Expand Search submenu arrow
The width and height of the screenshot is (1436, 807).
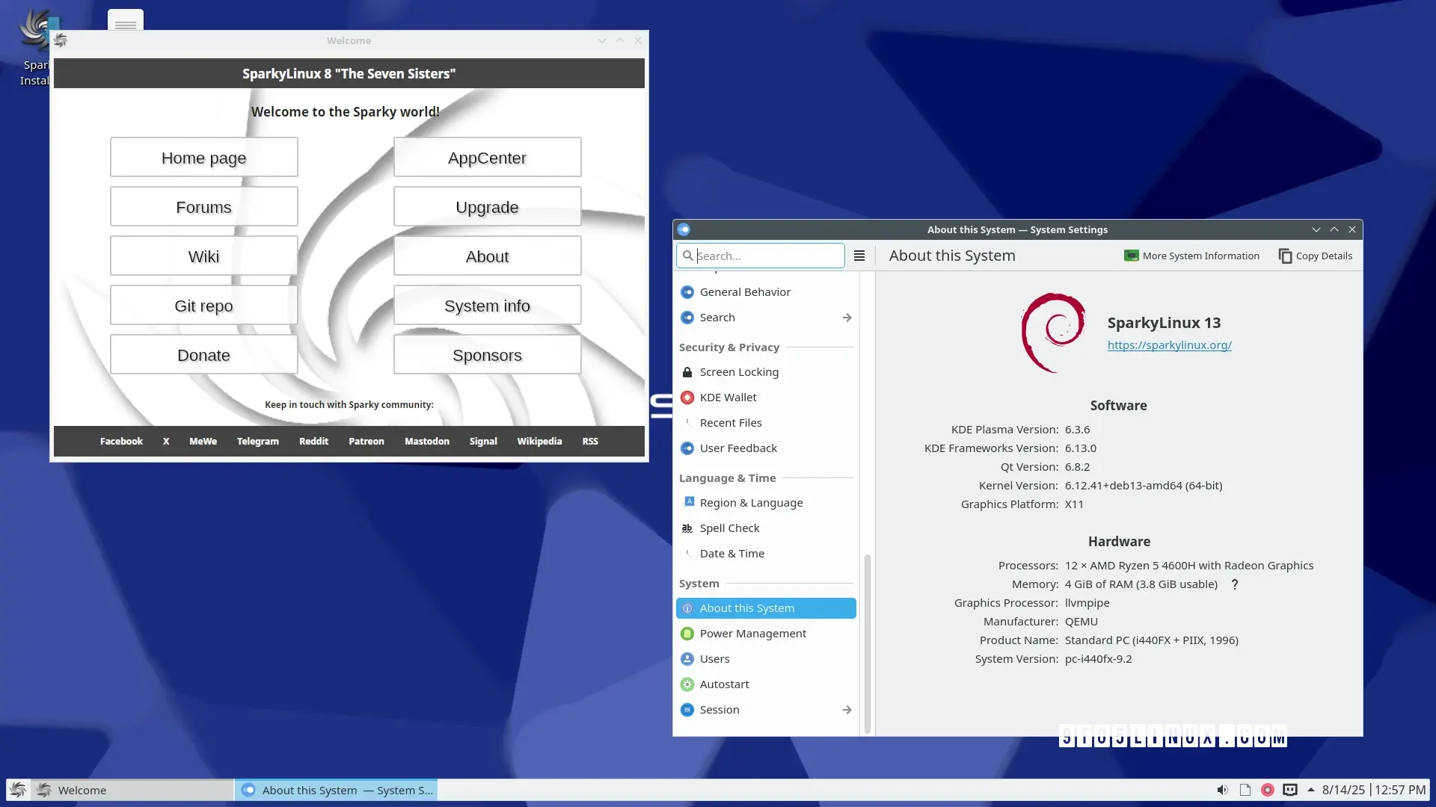point(847,318)
